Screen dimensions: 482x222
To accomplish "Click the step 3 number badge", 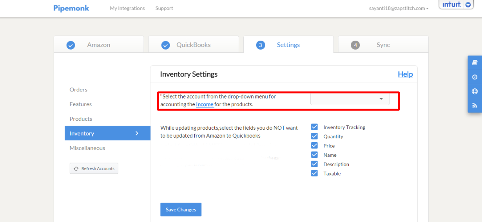I will click(x=260, y=45).
